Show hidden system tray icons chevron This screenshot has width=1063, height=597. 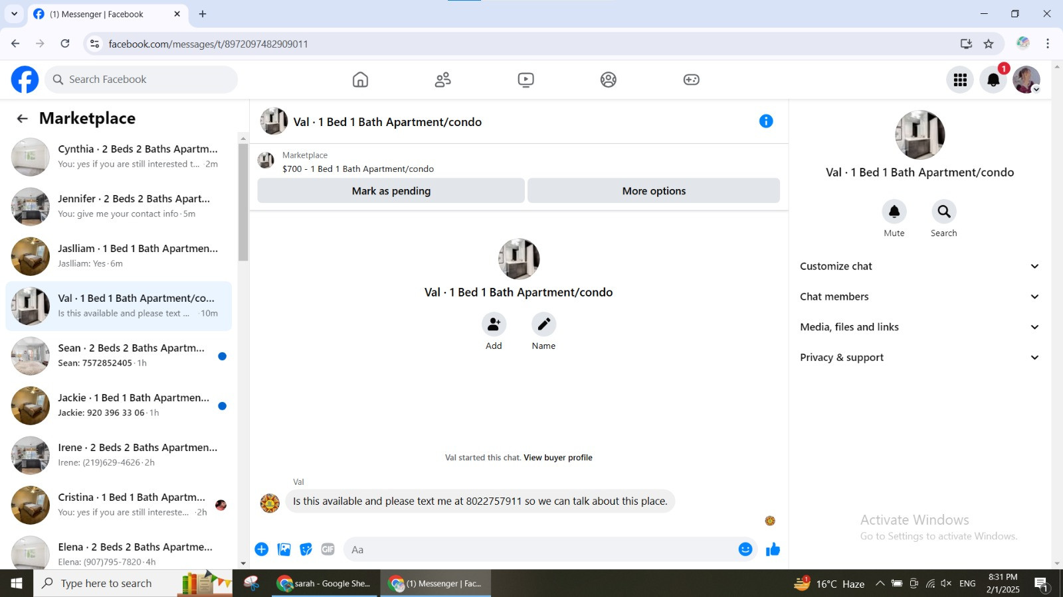[880, 584]
